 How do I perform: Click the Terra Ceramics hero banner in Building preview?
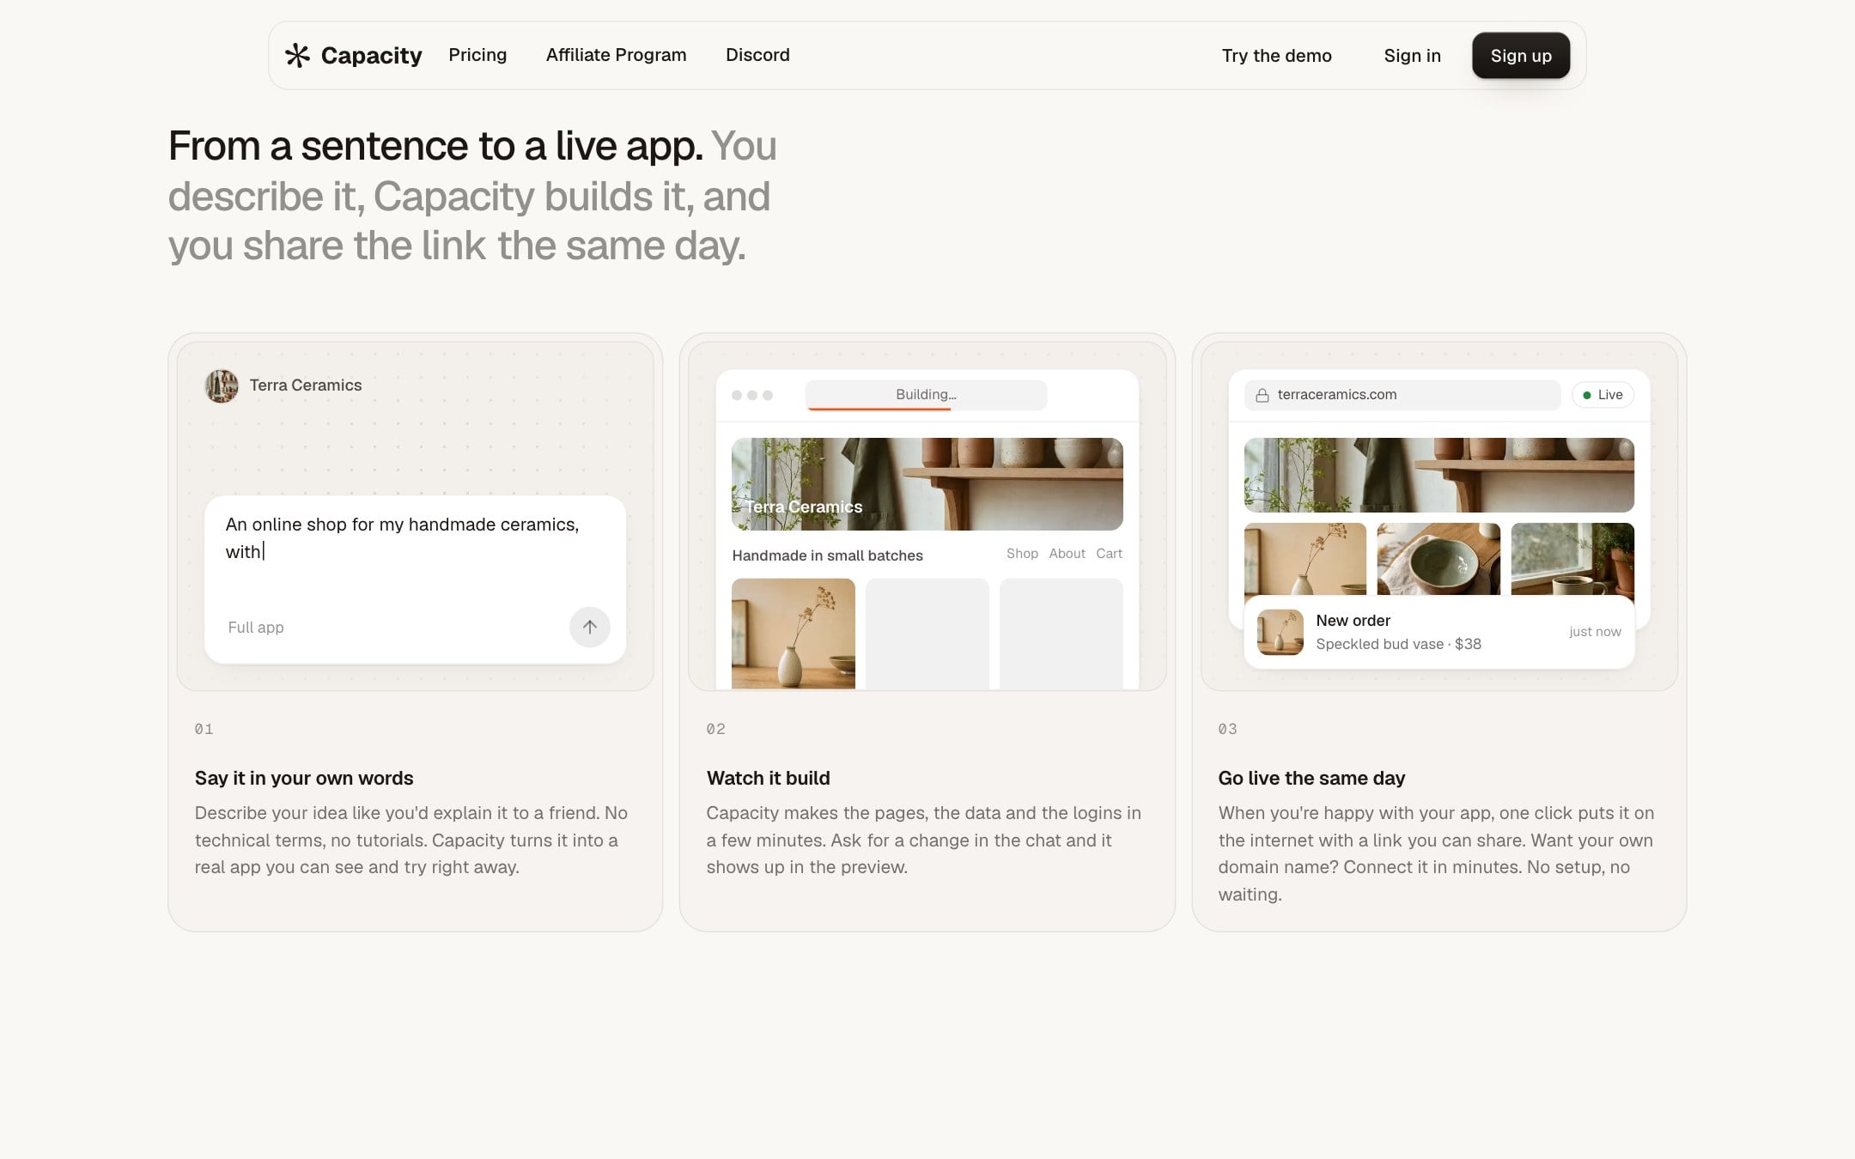[927, 484]
